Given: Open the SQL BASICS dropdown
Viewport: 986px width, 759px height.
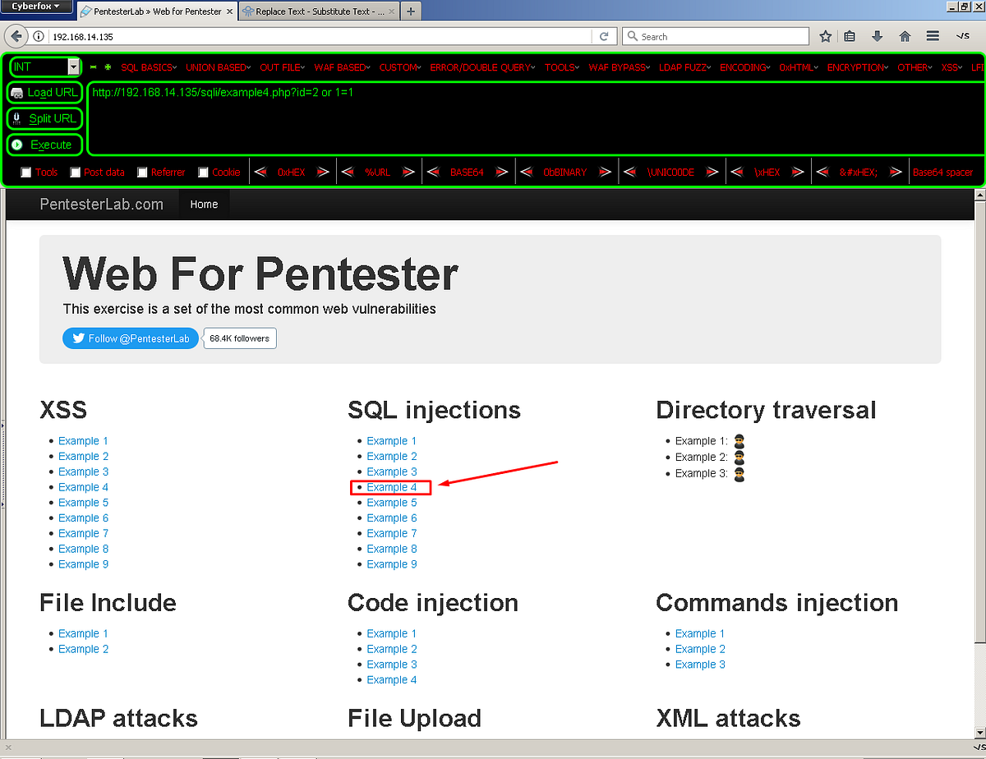Looking at the screenshot, I should pyautogui.click(x=148, y=67).
